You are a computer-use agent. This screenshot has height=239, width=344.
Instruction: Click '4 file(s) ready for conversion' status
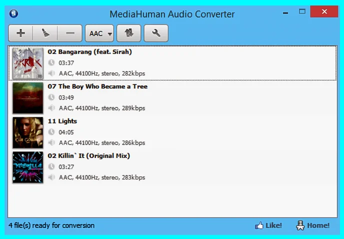tap(51, 225)
